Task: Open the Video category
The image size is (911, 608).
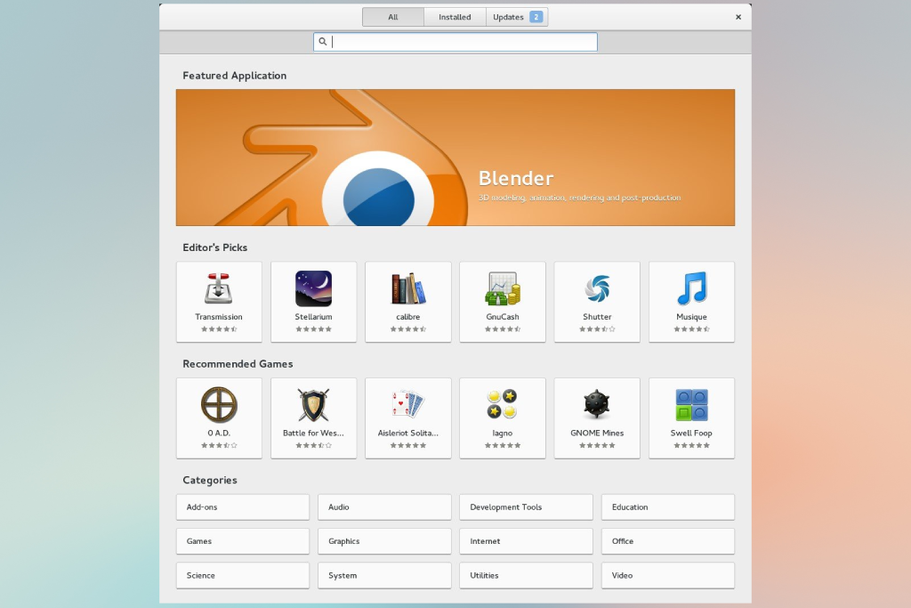Action: (x=668, y=575)
